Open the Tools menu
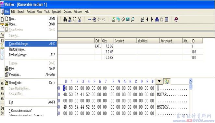 pos(47,12)
